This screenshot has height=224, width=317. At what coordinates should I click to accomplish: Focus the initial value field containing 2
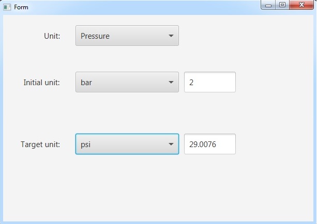pyautogui.click(x=209, y=83)
